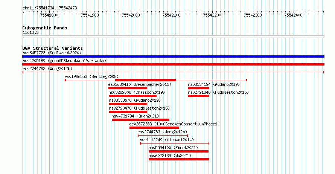Click the esv1986553 (Bentley2008) label
Image resolution: width=335 pixels, height=174 pixels.
(x=91, y=76)
